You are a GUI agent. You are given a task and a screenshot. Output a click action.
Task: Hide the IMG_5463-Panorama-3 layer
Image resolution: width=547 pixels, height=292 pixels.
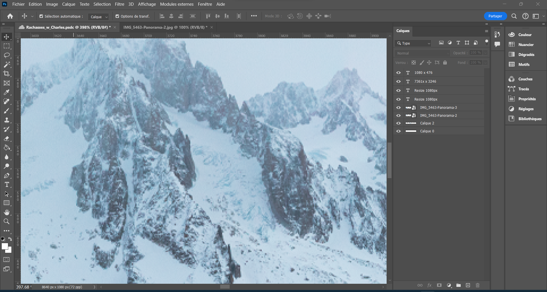[398, 107]
